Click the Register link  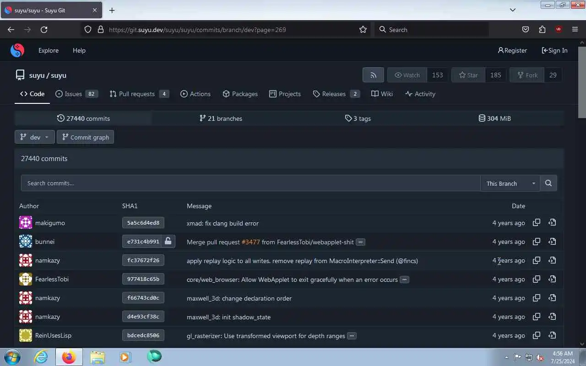512,50
